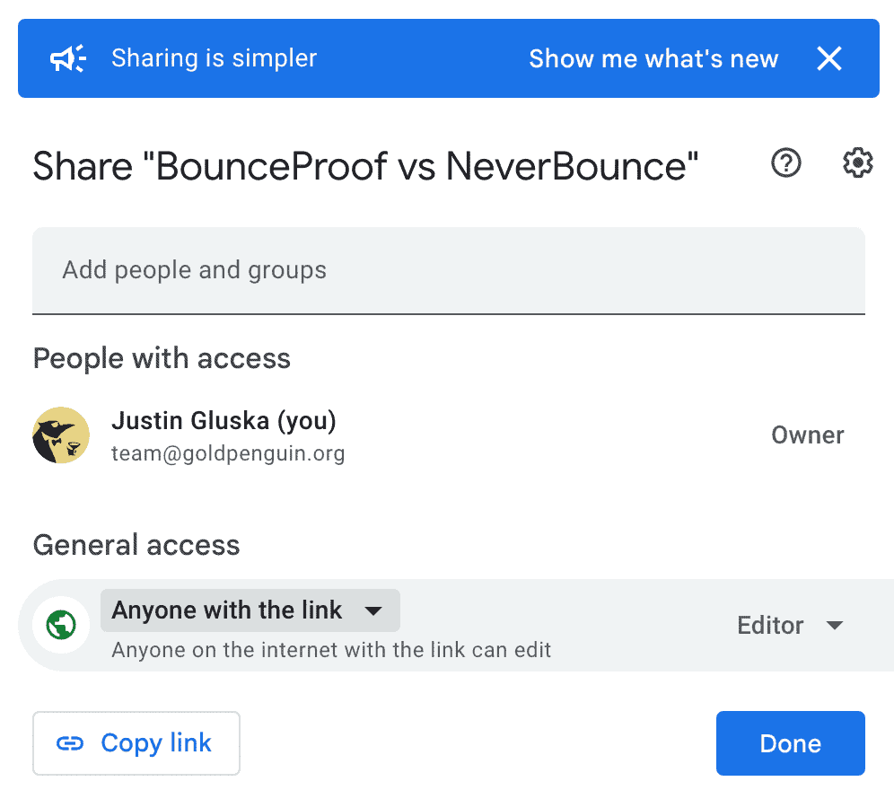Select the team@goldpenguin.org email text
This screenshot has width=894, height=790.
(x=228, y=453)
